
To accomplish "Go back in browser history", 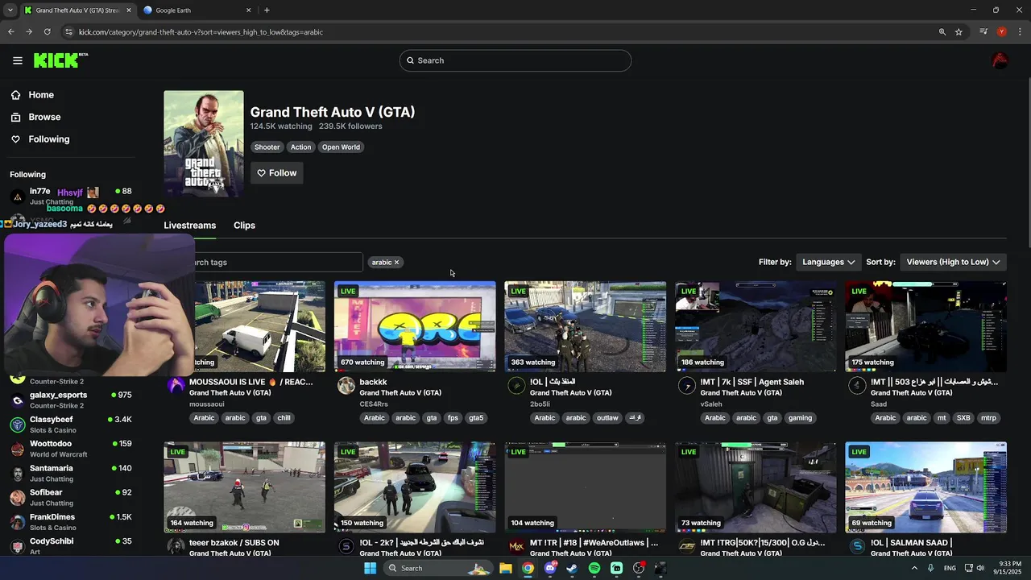I will tap(11, 32).
